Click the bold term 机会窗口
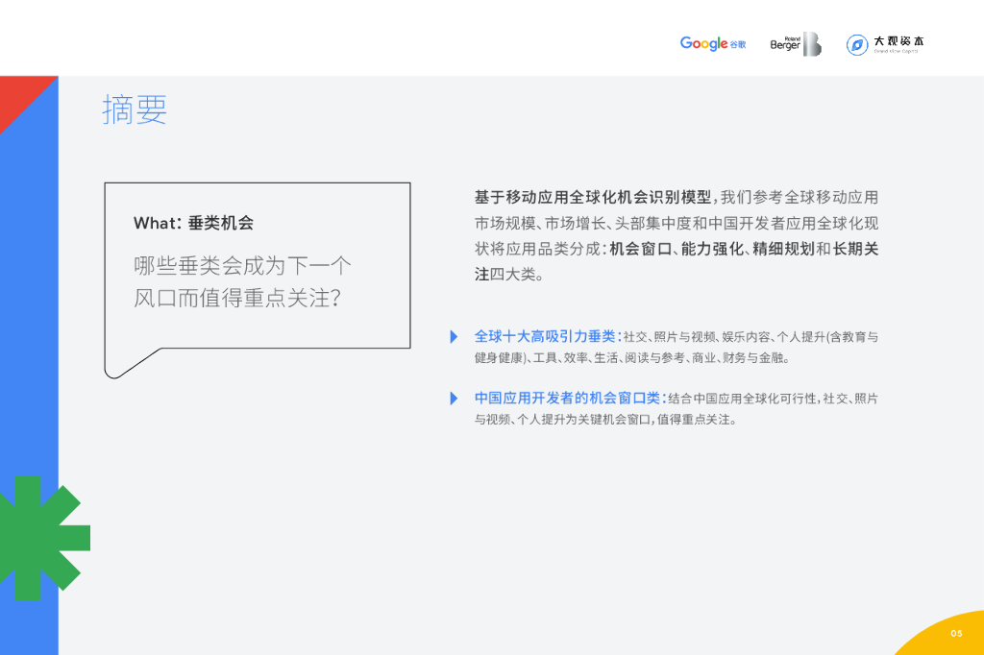Image resolution: width=984 pixels, height=655 pixels. coord(640,249)
